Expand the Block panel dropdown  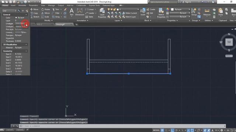point(147,21)
